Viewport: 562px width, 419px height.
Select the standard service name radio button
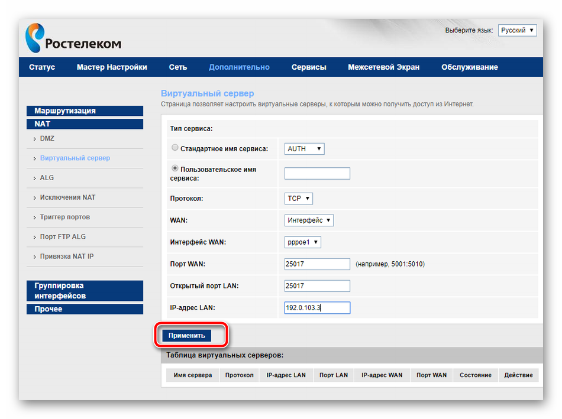coord(175,148)
